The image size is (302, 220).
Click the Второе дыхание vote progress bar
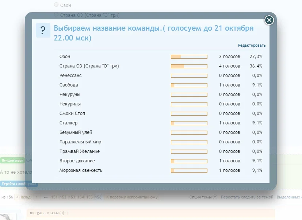click(x=189, y=161)
